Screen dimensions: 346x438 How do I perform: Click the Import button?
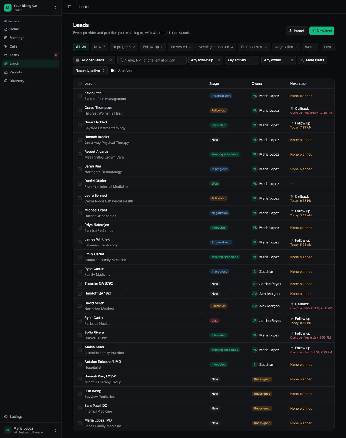296,31
